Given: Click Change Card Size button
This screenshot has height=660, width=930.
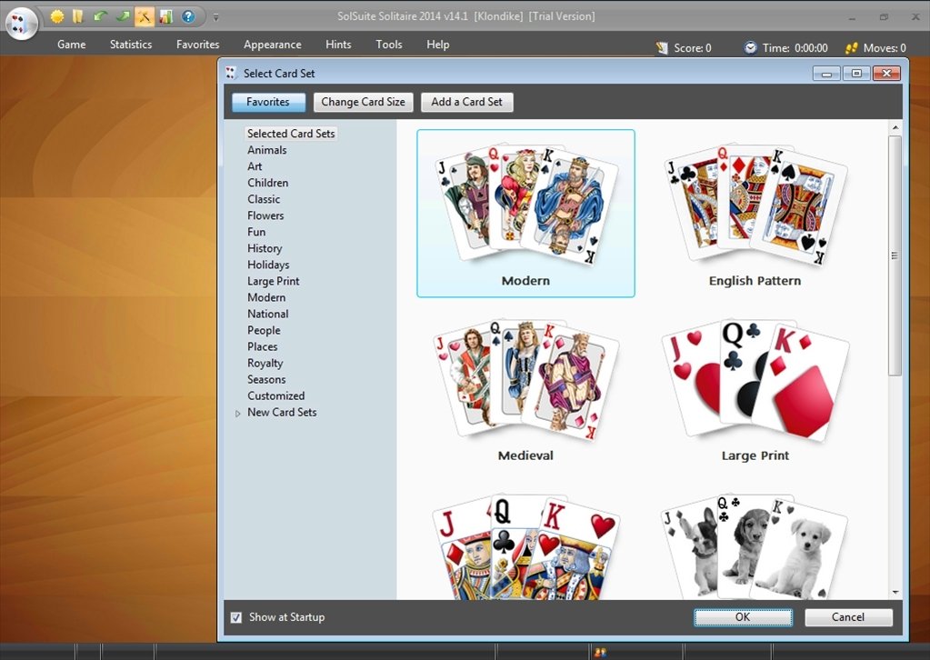Looking at the screenshot, I should (x=363, y=102).
